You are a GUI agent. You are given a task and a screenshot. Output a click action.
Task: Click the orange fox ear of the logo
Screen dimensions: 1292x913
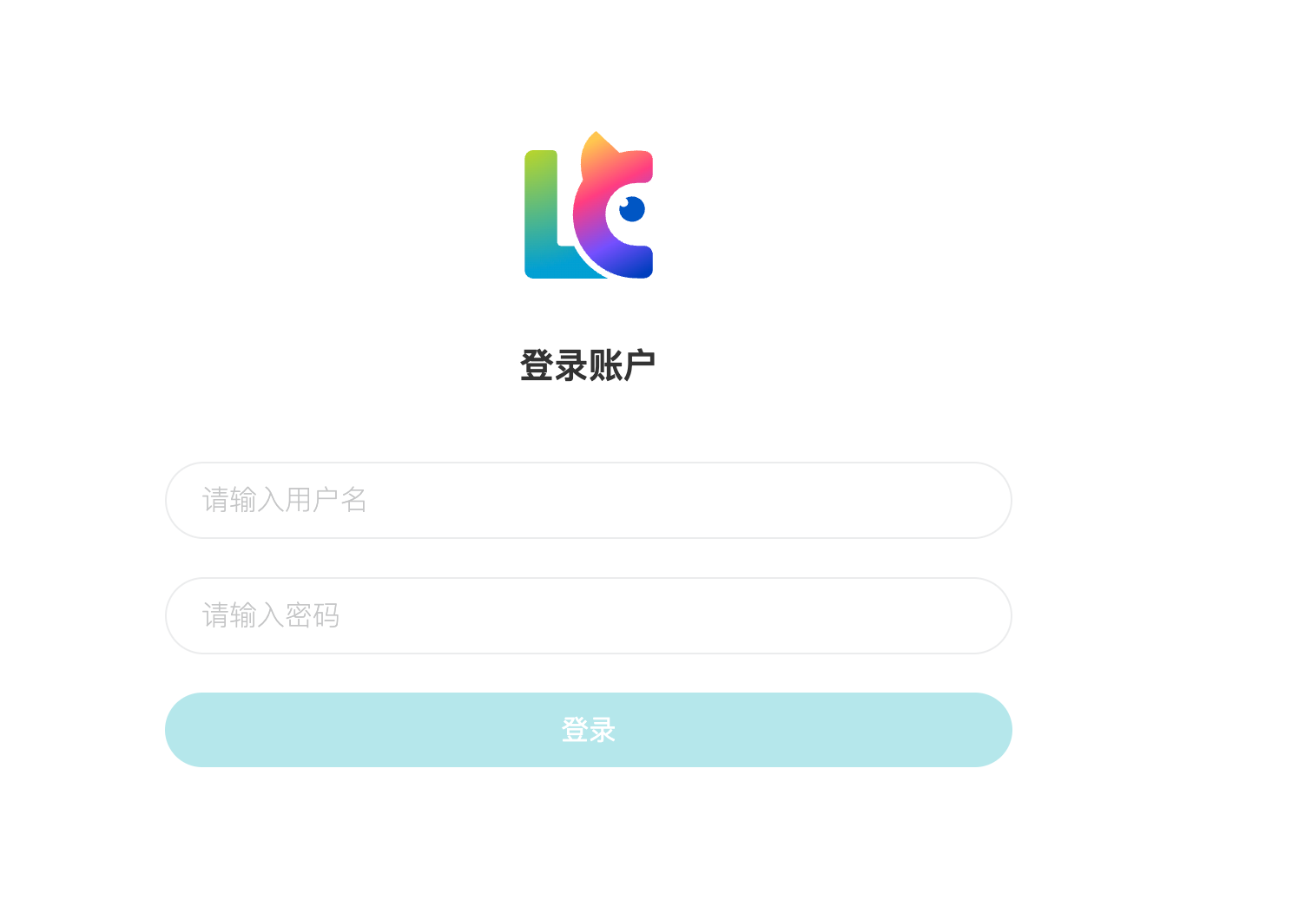(x=595, y=148)
